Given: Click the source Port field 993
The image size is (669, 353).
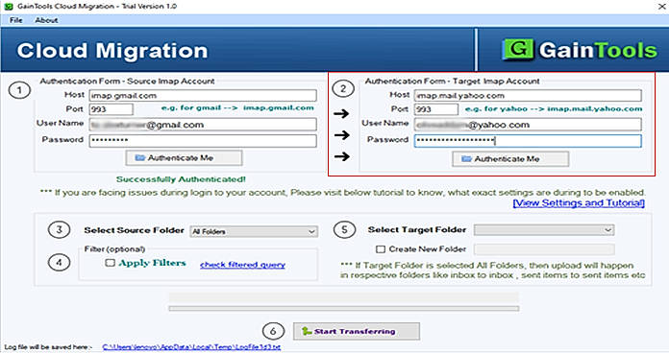Looking at the screenshot, I should coord(111,109).
